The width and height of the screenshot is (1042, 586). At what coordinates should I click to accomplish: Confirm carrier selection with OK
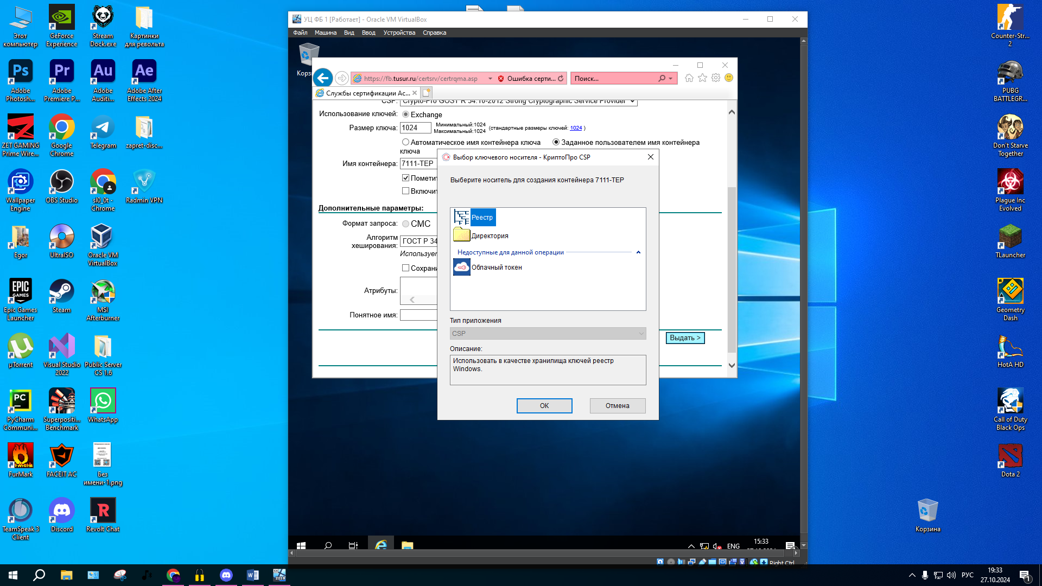[544, 406]
